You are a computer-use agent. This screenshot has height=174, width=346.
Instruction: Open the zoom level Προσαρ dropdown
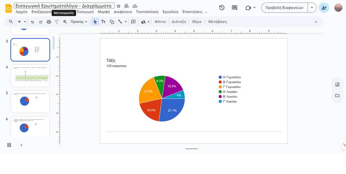(x=79, y=22)
